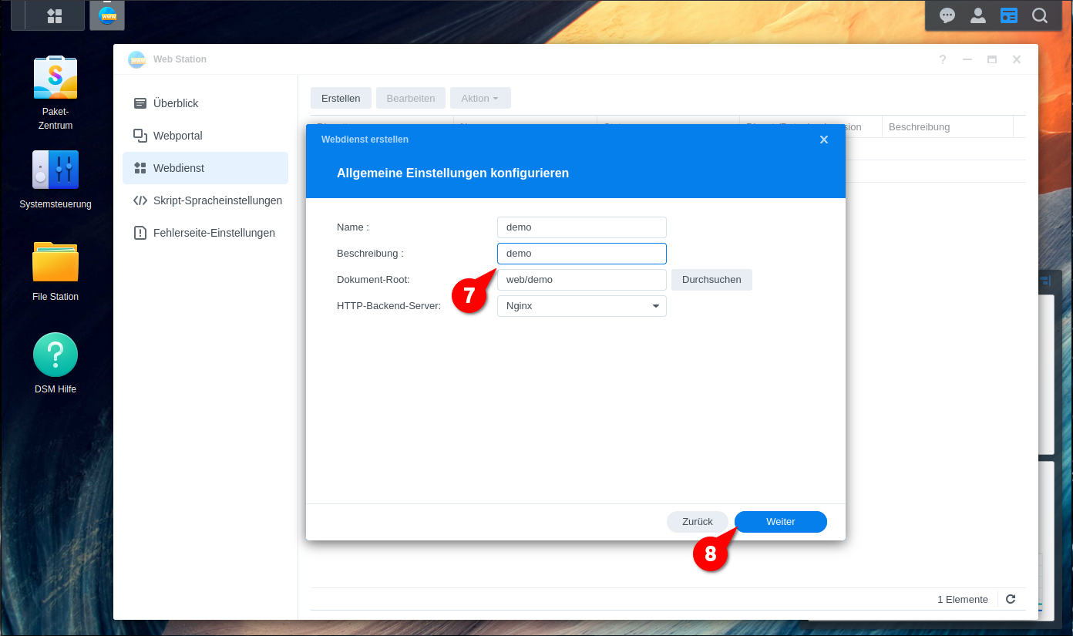Open the widgets panel icon
The image size is (1073, 636).
pyautogui.click(x=1009, y=15)
